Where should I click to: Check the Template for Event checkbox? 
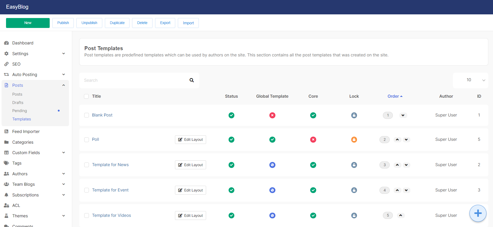(x=87, y=190)
